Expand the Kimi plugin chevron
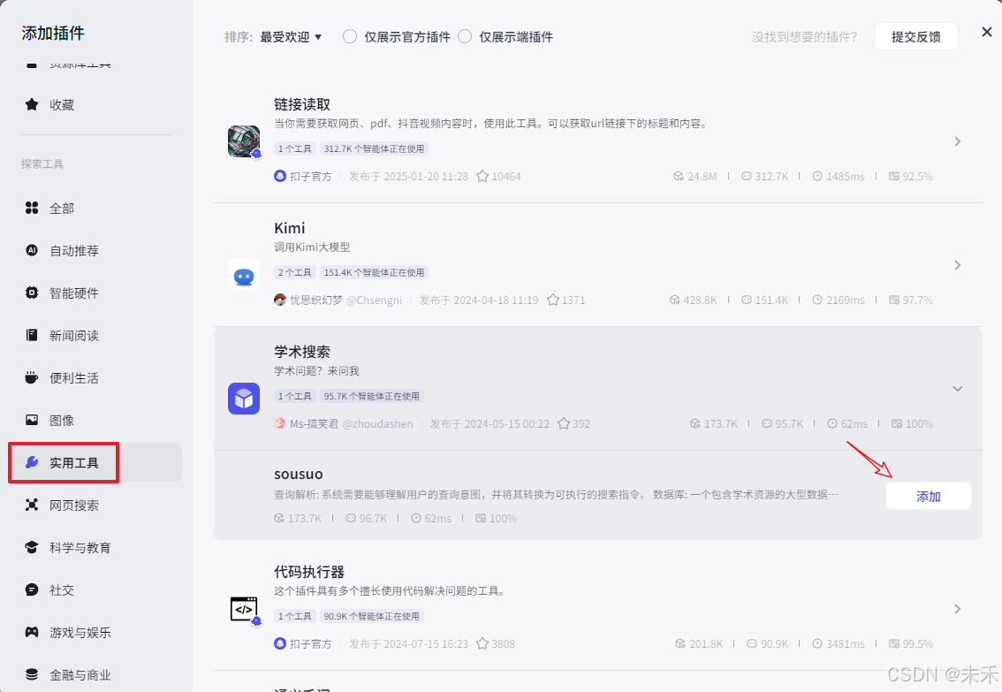 tap(957, 265)
